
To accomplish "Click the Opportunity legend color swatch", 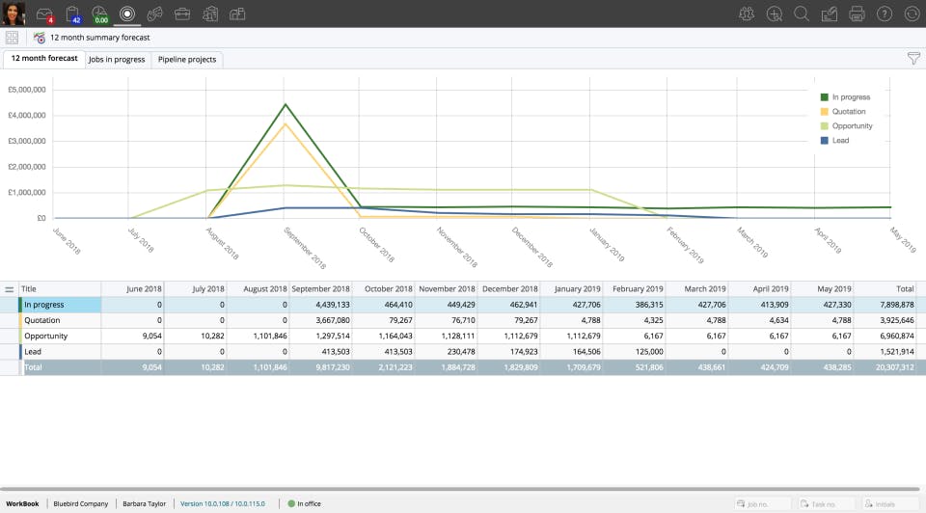I will click(825, 125).
